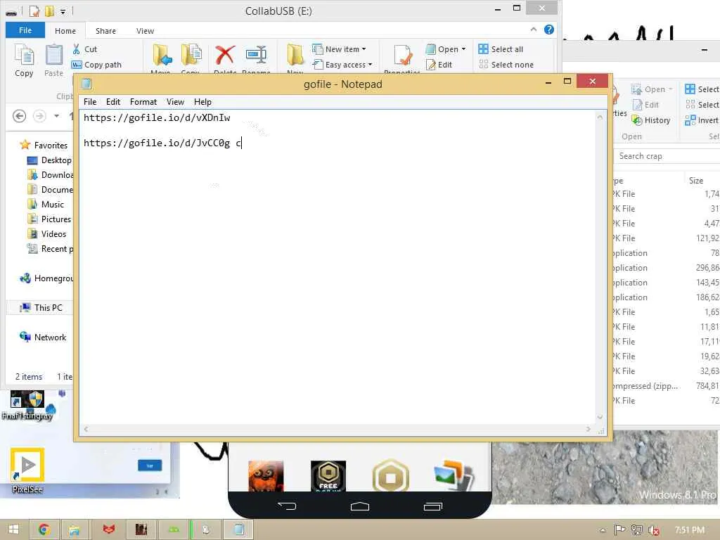Open the Fnaf1stingray desktop shortcut
This screenshot has width=720, height=540.
click(27, 406)
